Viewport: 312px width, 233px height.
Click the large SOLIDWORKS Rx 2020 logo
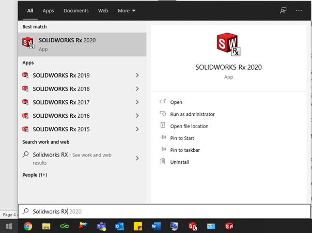228,44
